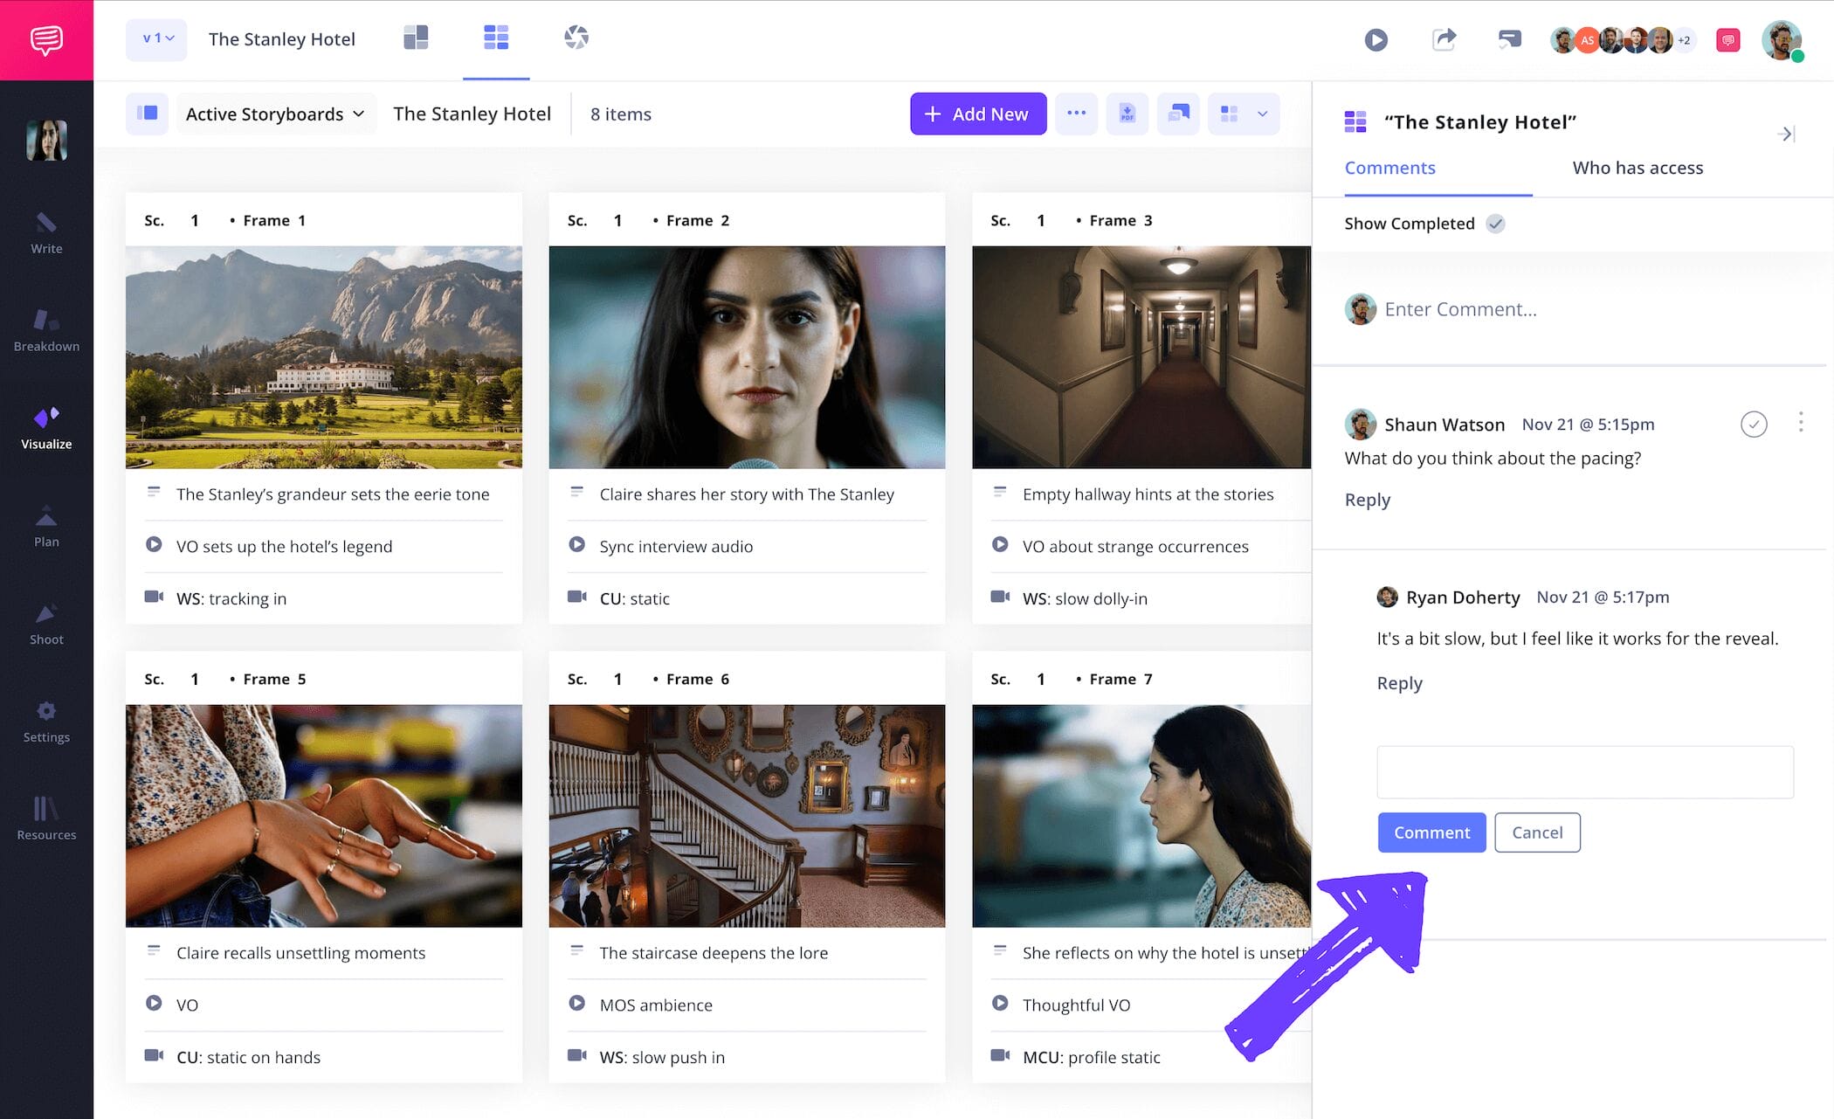Toggle the Show Completed checkbox
The height and width of the screenshot is (1119, 1834).
pos(1495,224)
